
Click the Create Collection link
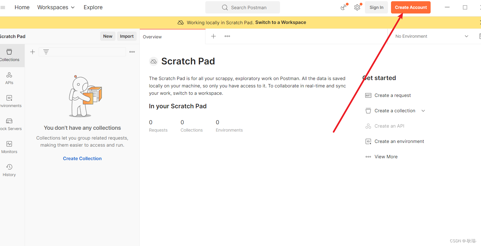(82, 159)
